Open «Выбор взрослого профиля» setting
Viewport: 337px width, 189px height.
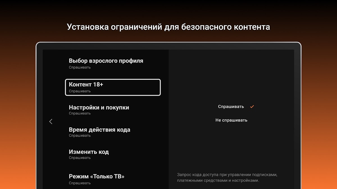tap(106, 61)
